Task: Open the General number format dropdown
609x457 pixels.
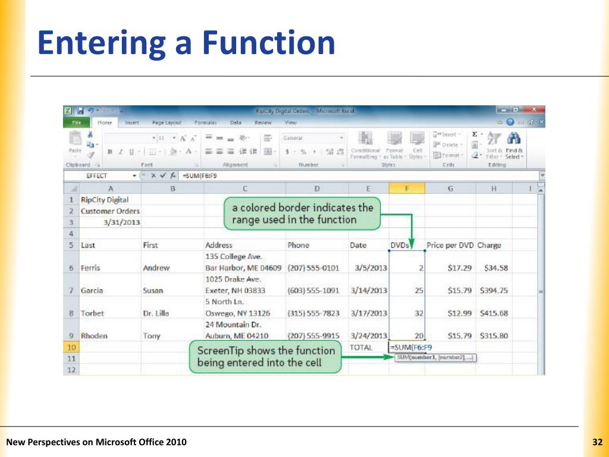Action: click(342, 138)
